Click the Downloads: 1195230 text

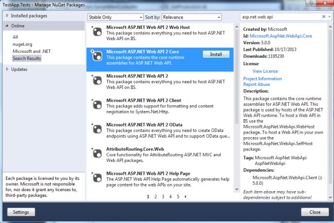click(x=264, y=56)
